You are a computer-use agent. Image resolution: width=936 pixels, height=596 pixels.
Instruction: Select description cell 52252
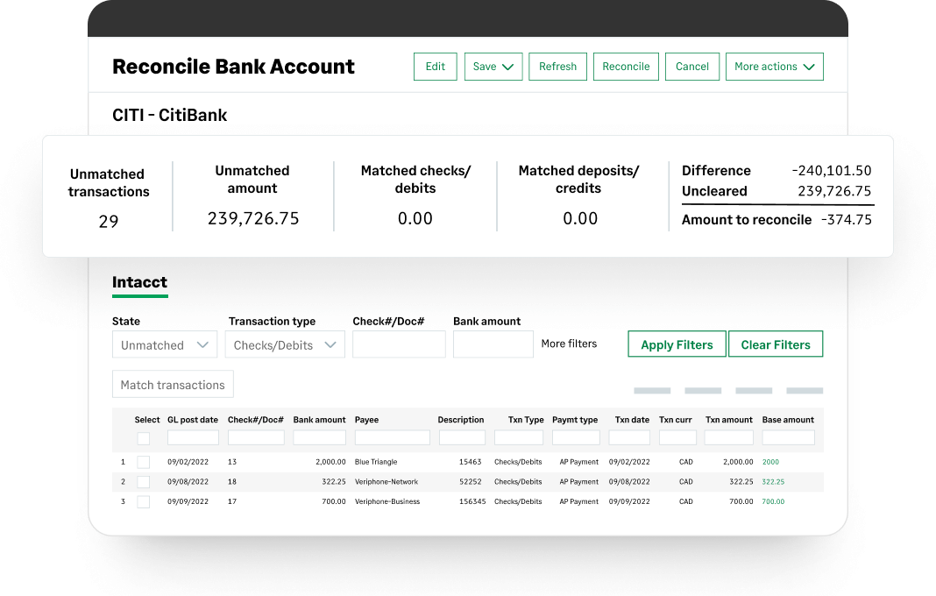[x=470, y=481]
